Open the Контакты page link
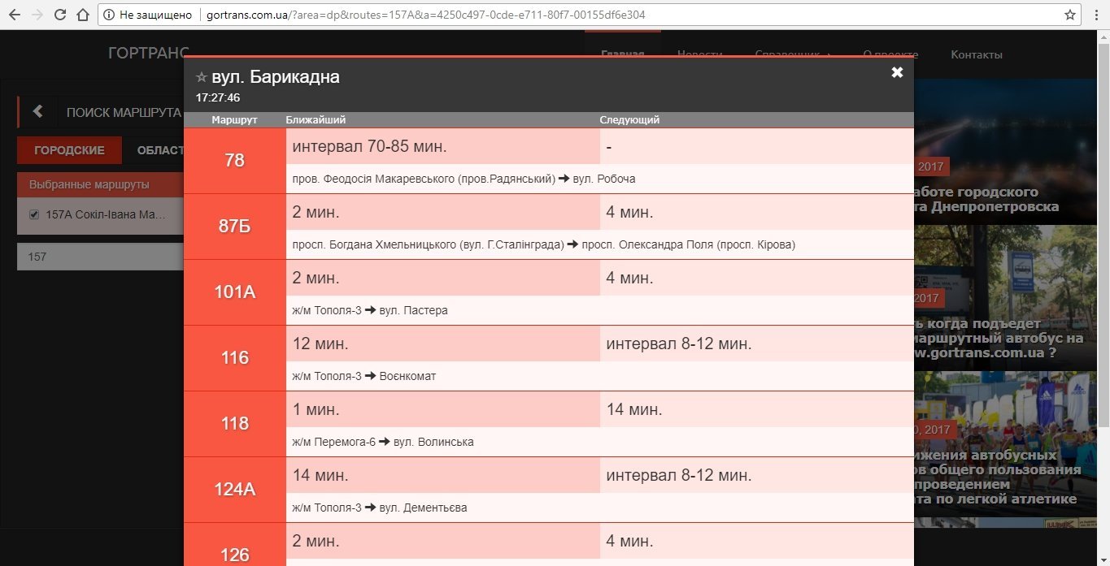This screenshot has width=1110, height=566. [976, 54]
